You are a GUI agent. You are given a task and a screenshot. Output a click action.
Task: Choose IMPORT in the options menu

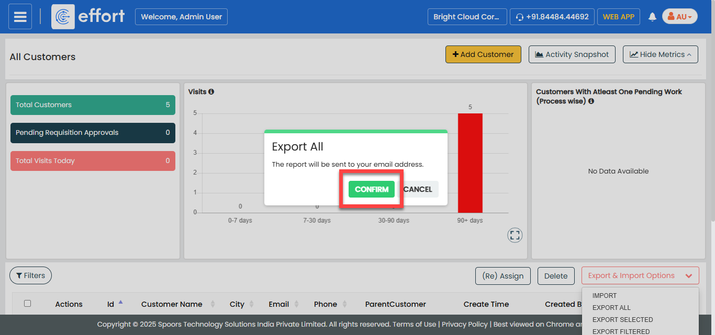(x=605, y=295)
